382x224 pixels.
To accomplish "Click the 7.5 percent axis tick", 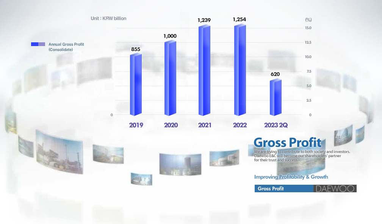I will [309, 71].
